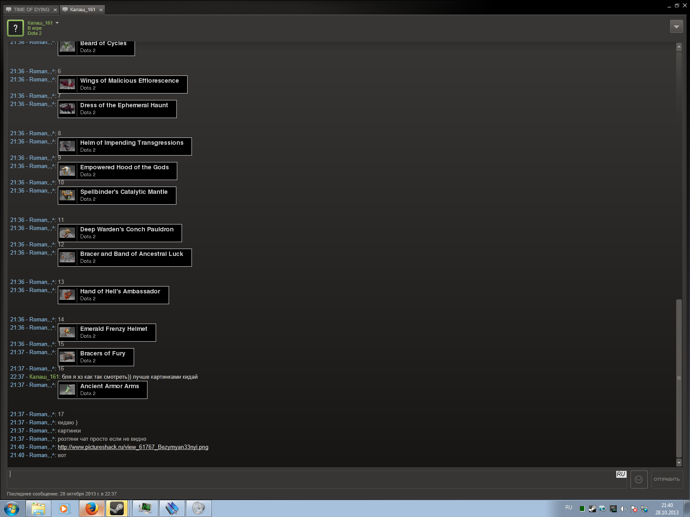Open blue pen-like app in taskbar
The image size is (690, 517).
[172, 509]
